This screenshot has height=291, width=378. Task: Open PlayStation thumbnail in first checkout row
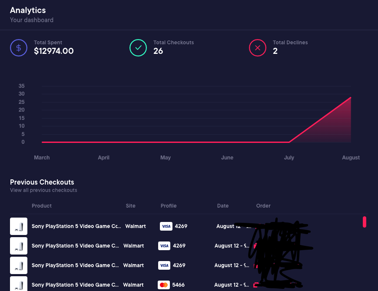pos(19,226)
